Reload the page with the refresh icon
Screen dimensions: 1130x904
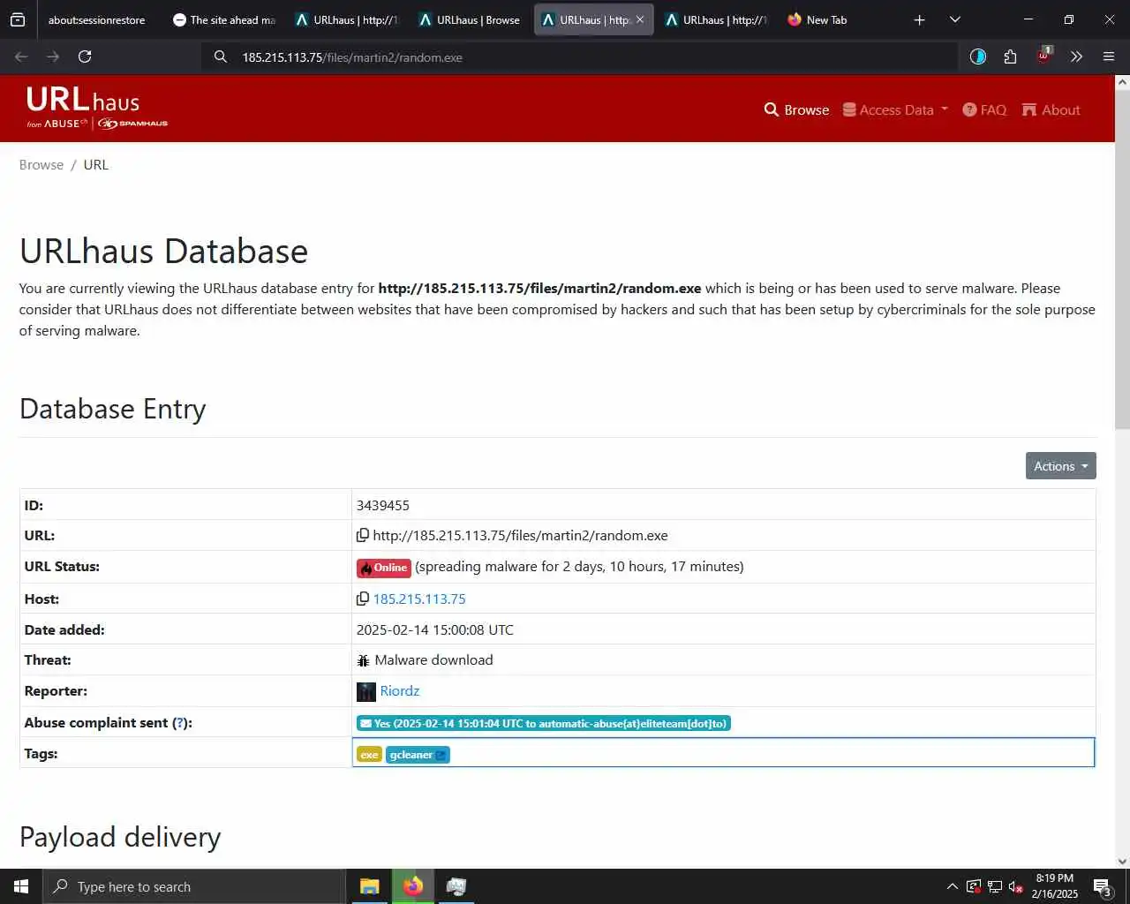(x=85, y=56)
